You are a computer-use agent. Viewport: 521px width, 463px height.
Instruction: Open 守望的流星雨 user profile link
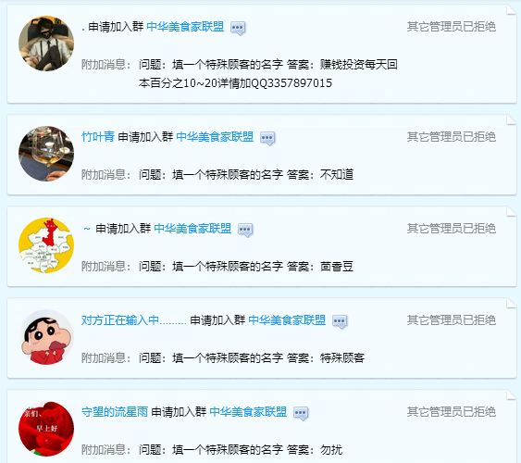pyautogui.click(x=115, y=412)
